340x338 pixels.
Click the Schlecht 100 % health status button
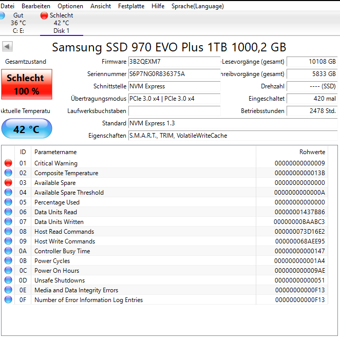27,84
